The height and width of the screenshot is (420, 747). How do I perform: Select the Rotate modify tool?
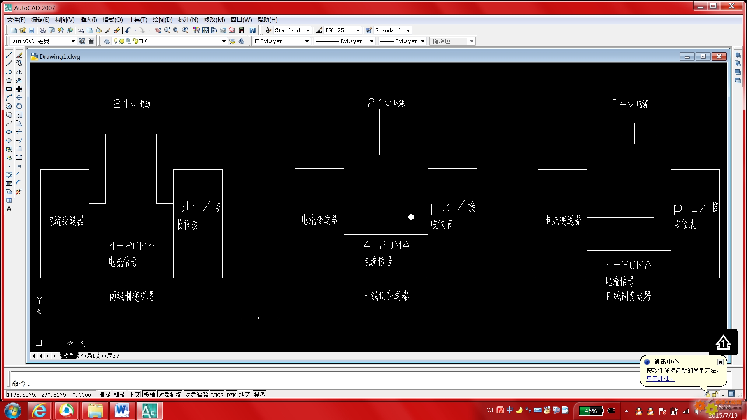coord(19,106)
